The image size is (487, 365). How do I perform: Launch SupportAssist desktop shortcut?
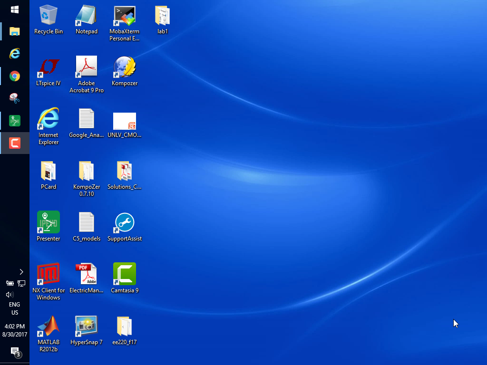click(125, 223)
